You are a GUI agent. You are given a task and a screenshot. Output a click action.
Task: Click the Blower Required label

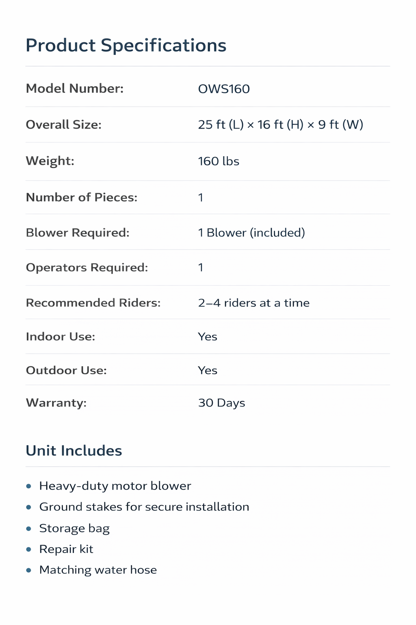(78, 233)
